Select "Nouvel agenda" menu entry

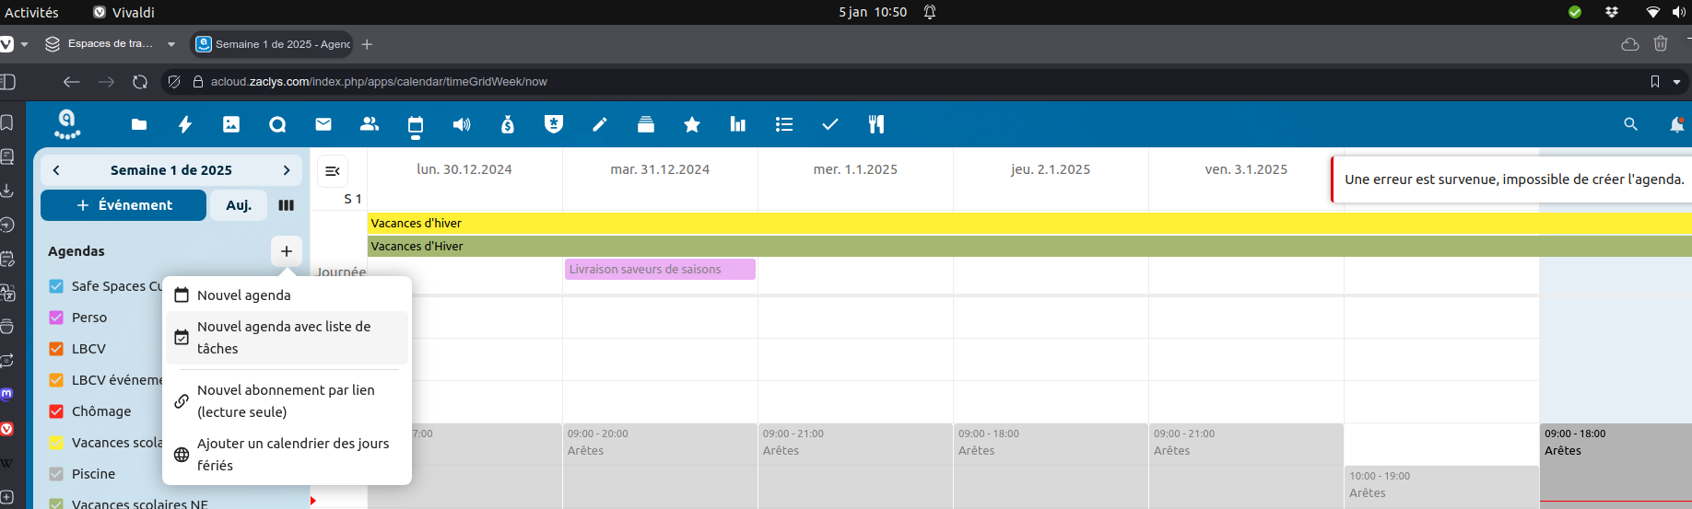[244, 295]
